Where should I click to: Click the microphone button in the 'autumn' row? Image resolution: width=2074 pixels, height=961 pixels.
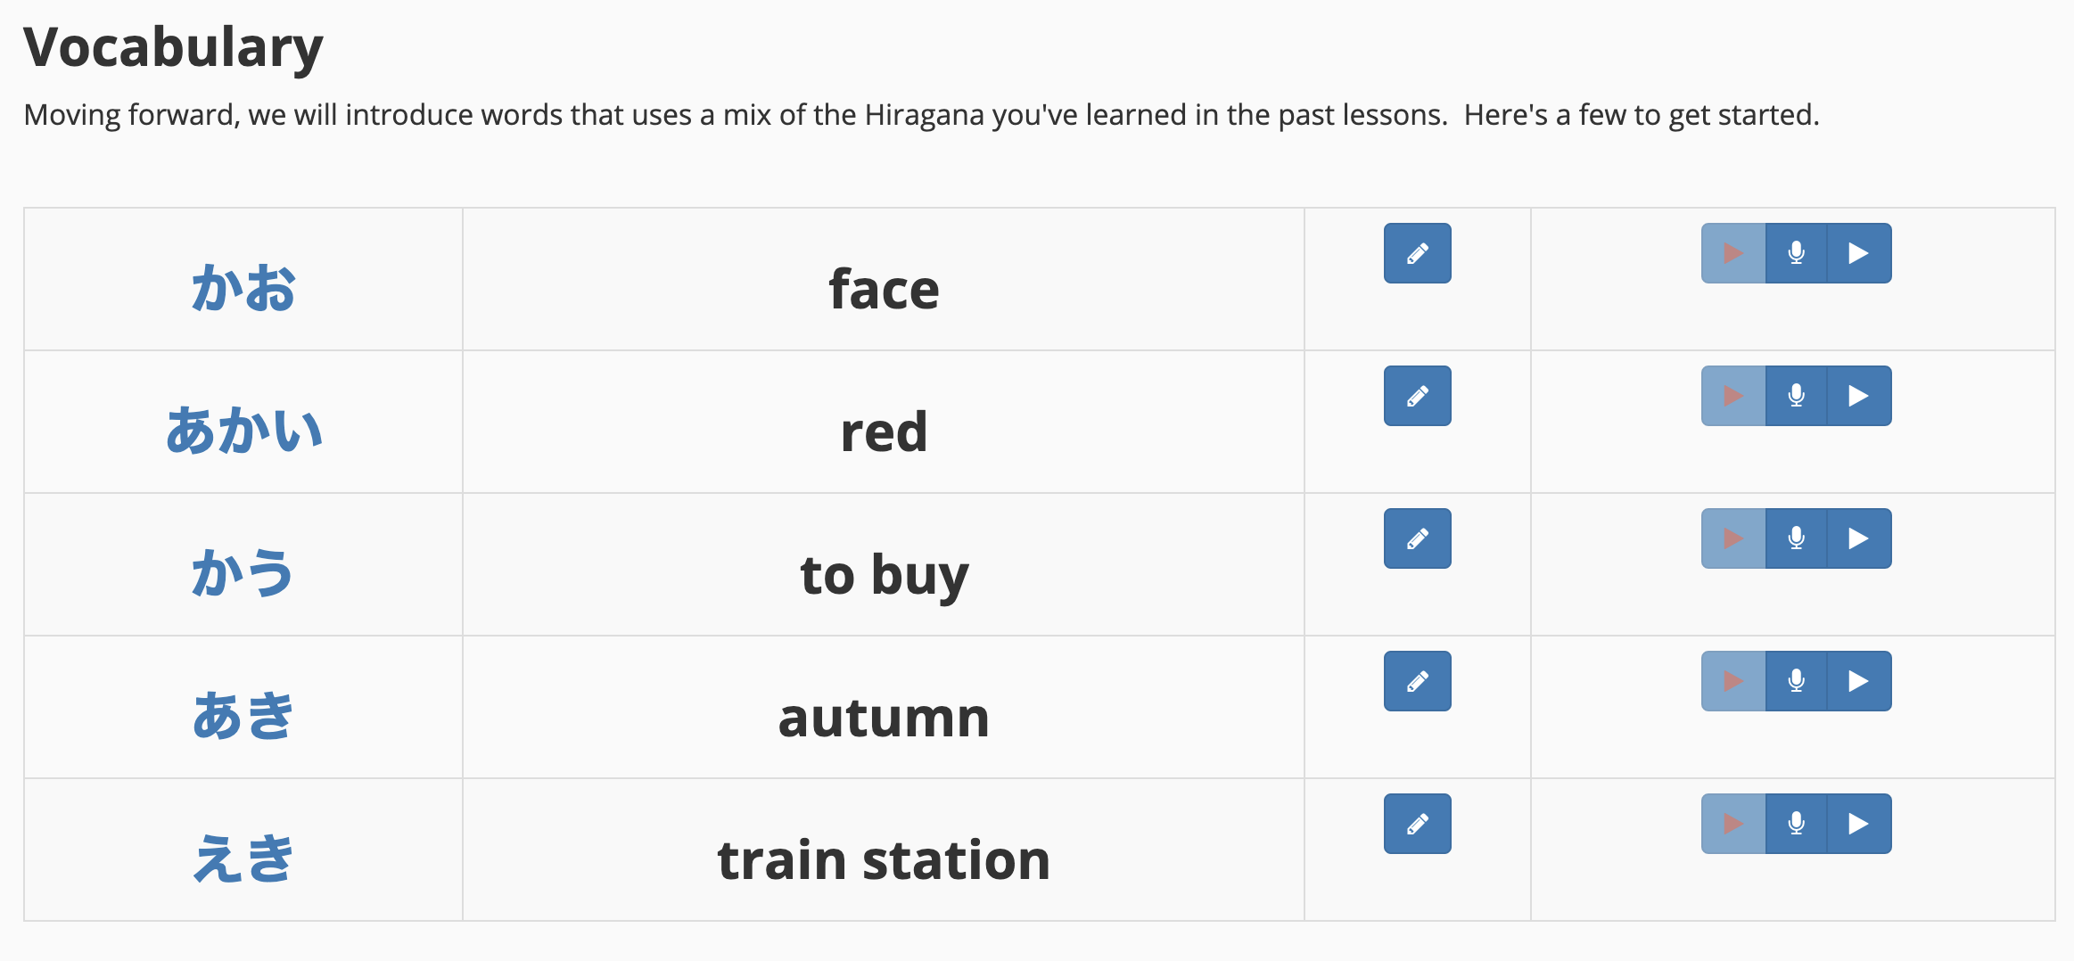(1796, 681)
